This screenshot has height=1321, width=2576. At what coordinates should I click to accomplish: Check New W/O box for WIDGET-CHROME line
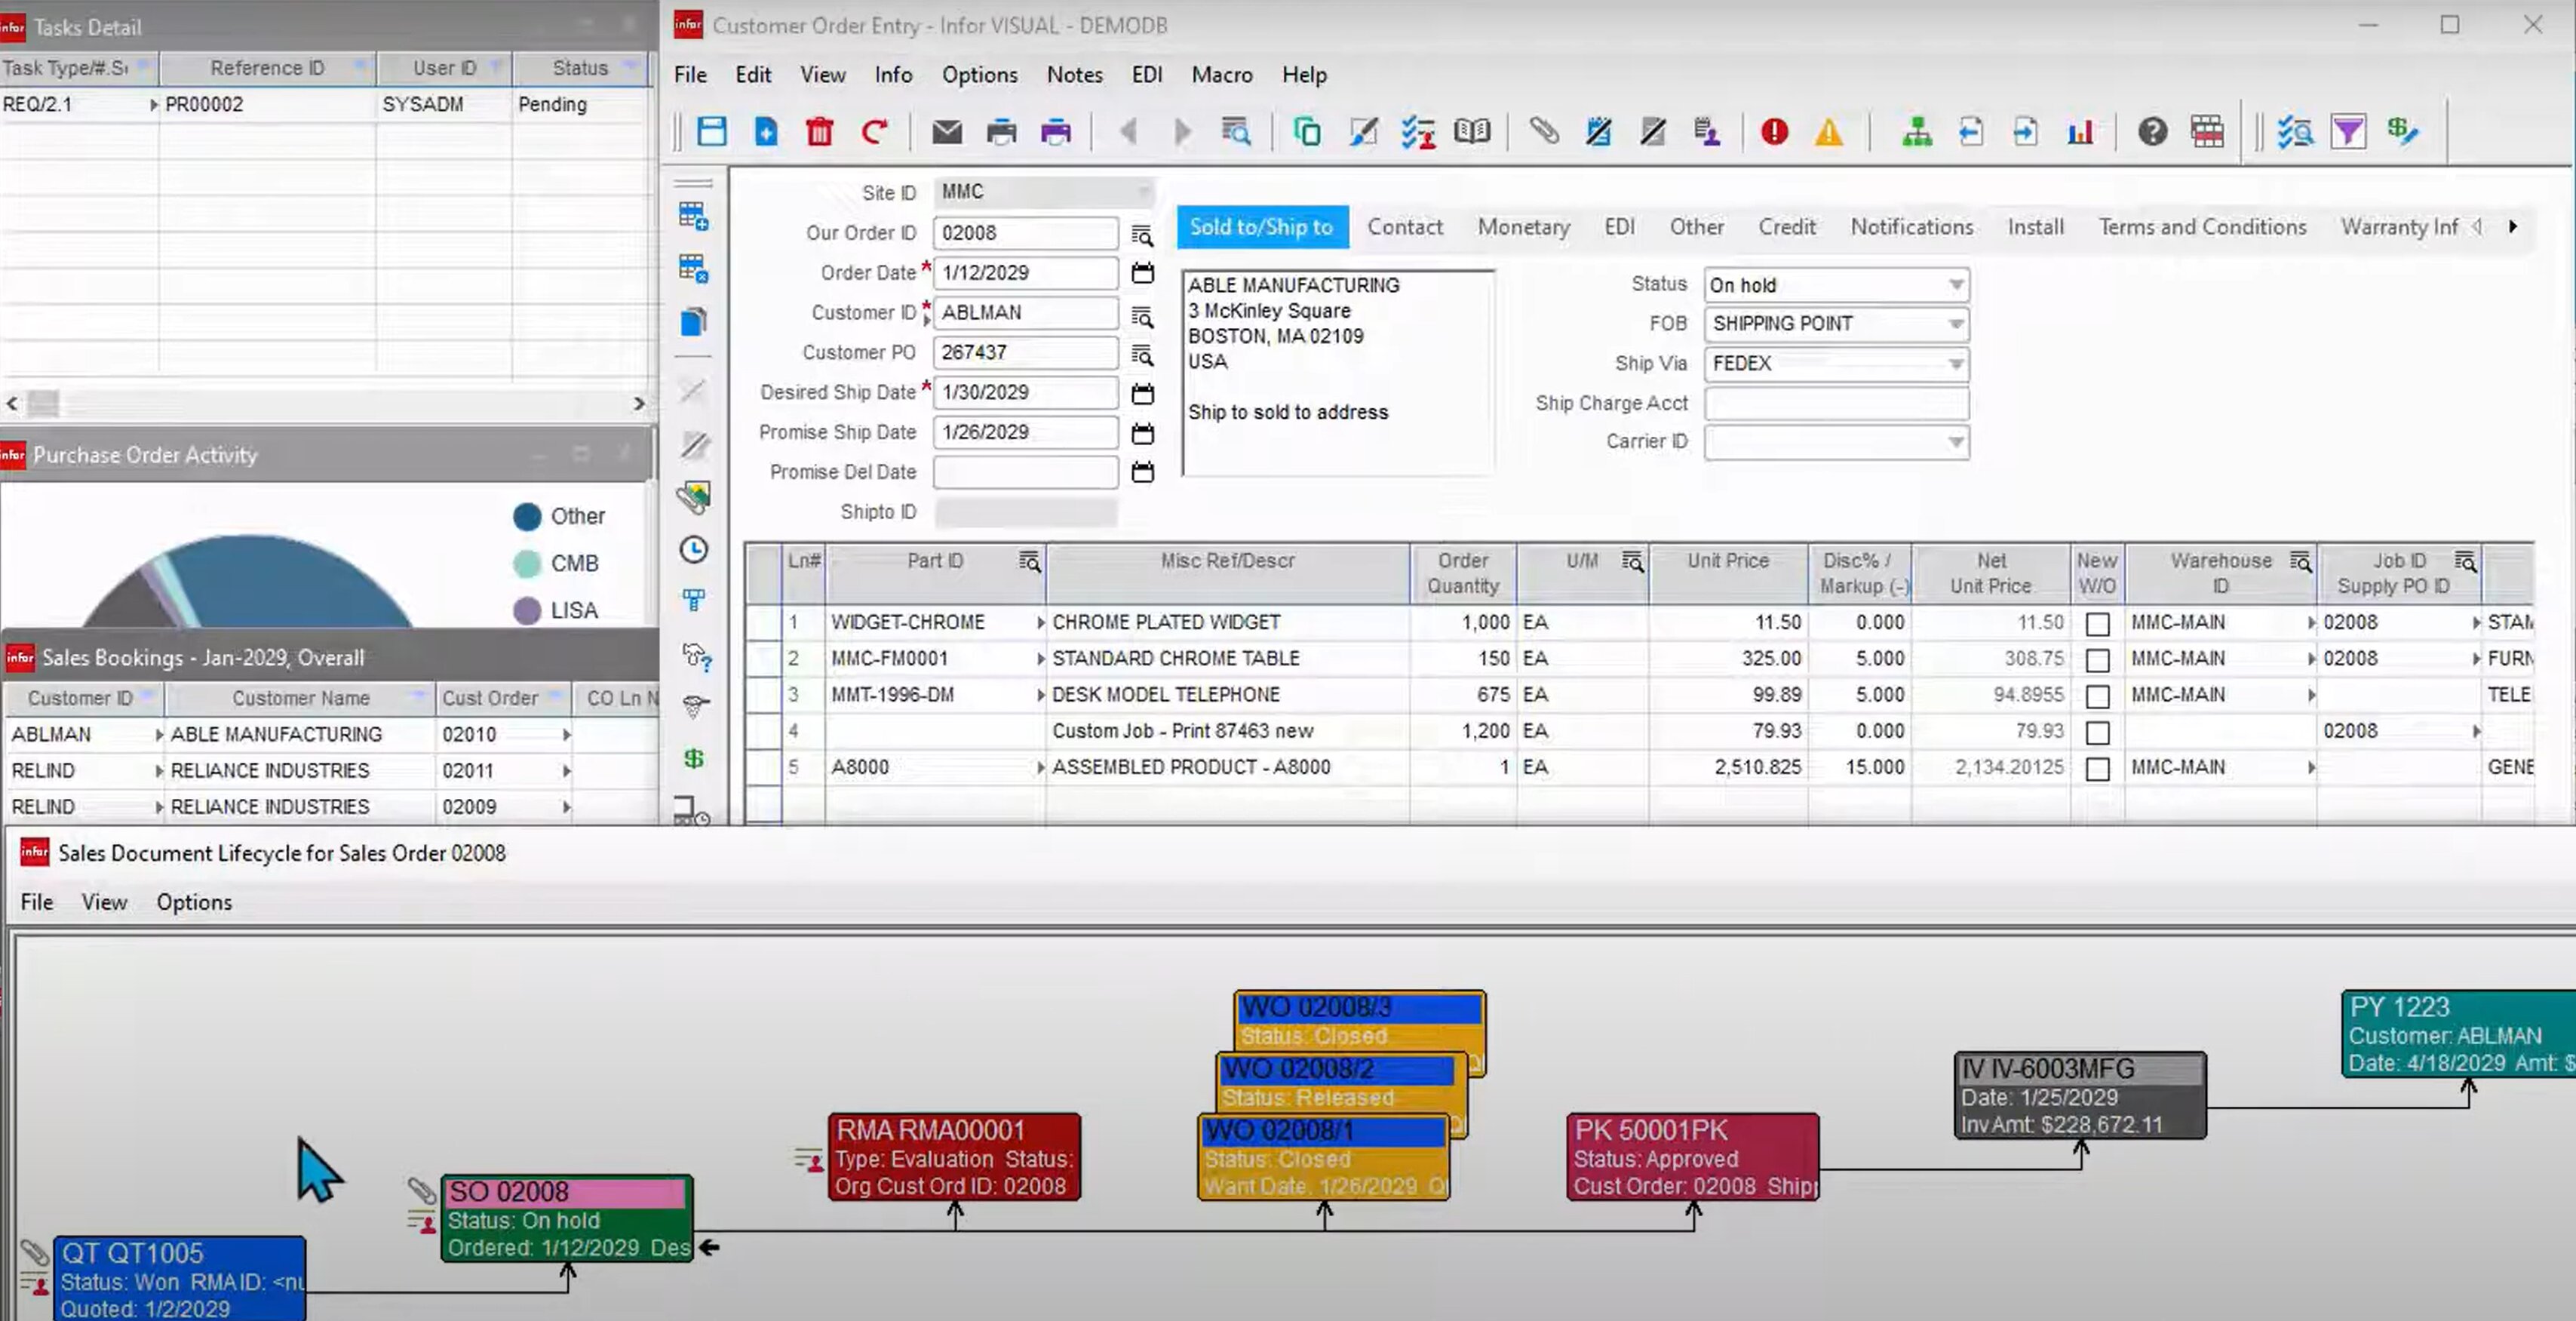(2097, 624)
